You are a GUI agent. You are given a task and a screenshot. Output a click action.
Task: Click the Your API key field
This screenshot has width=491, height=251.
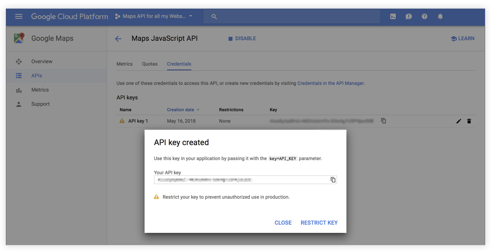pyautogui.click(x=245, y=180)
